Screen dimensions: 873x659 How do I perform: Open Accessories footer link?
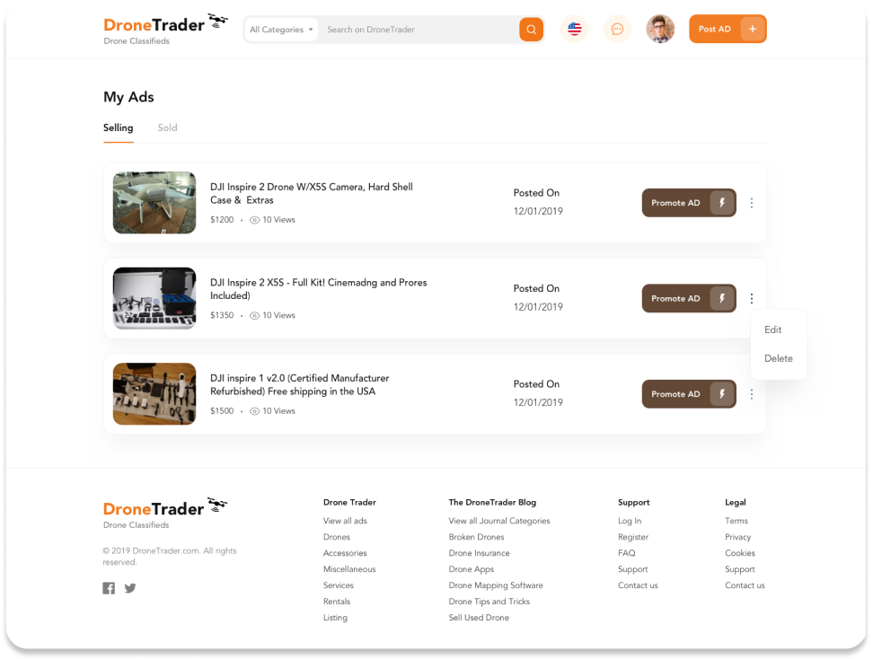tap(345, 553)
